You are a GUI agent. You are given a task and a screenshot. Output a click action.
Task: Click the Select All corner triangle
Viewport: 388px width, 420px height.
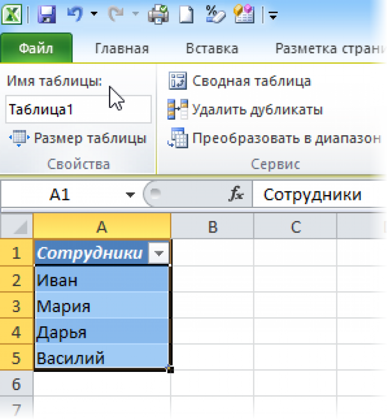pyautogui.click(x=17, y=226)
